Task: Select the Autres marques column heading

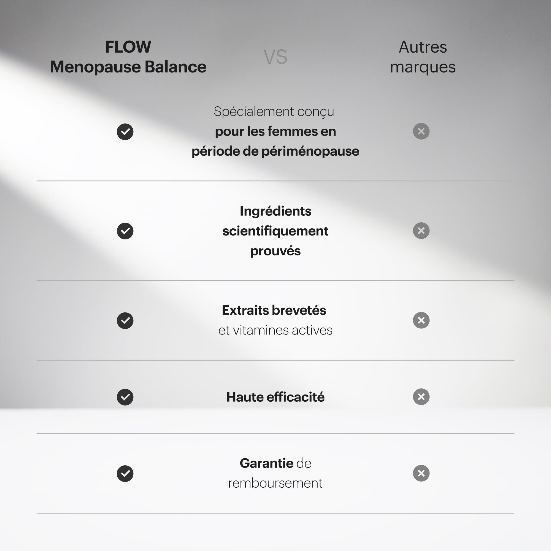Action: (423, 57)
